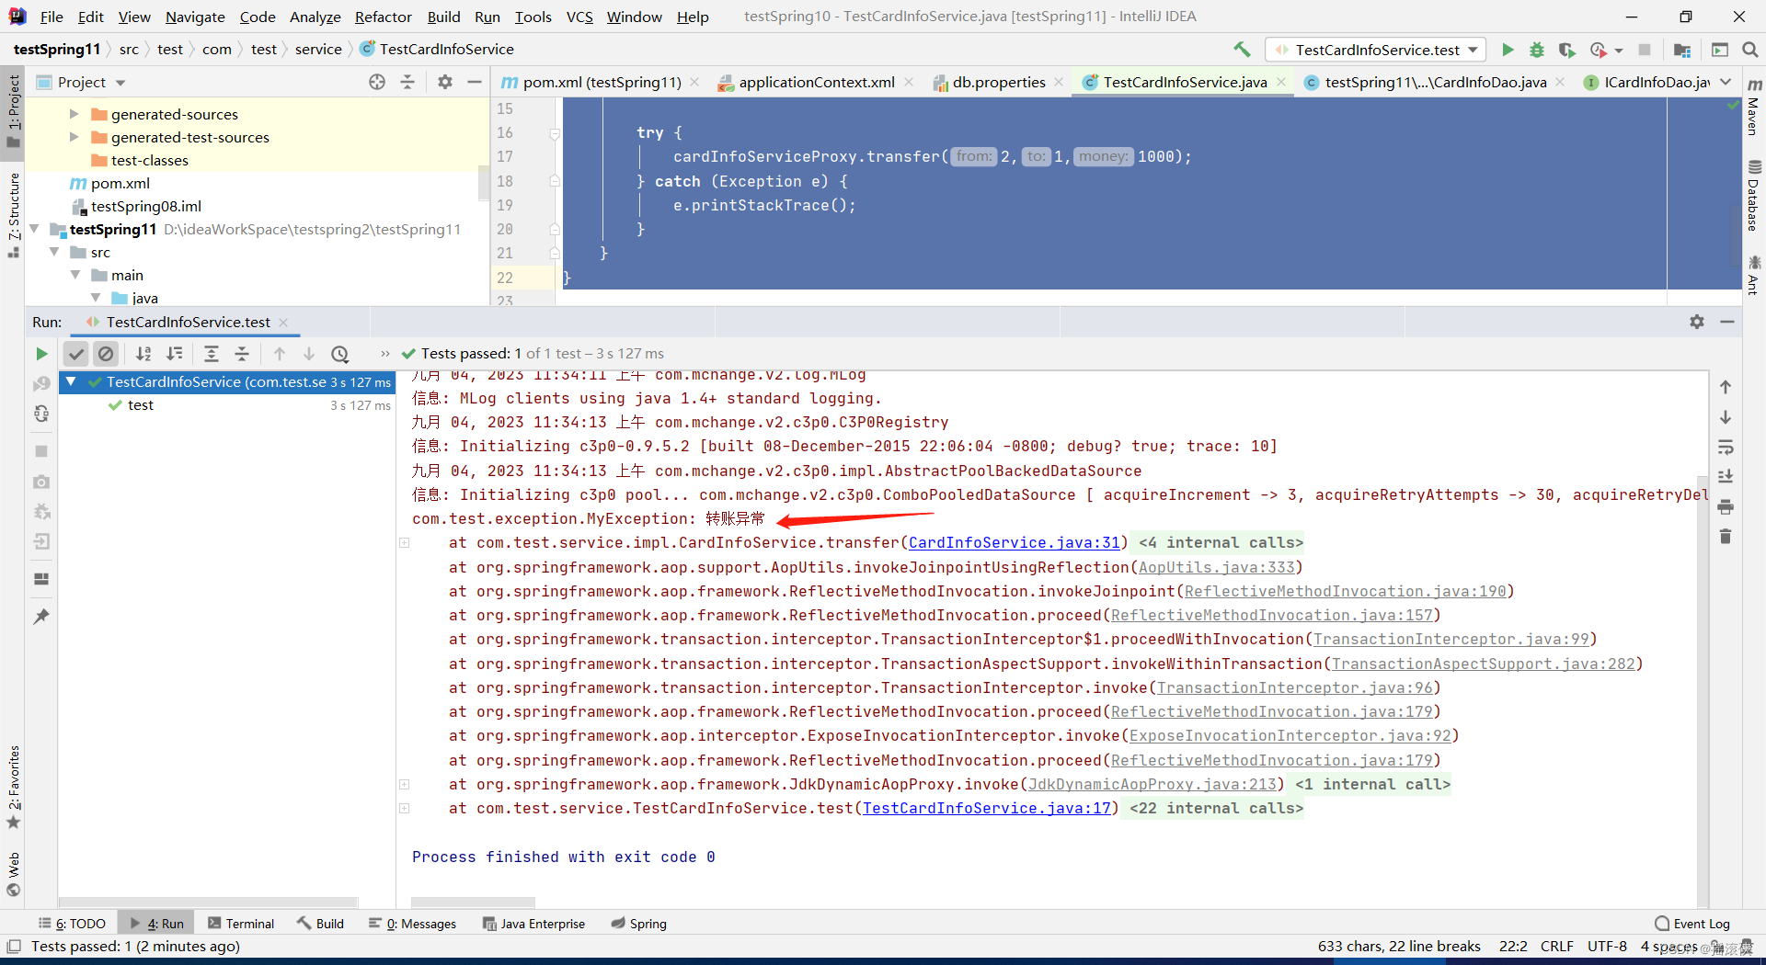This screenshot has width=1766, height=965.
Task: Toggle Show Passed tests checkmark button
Action: pyautogui.click(x=76, y=354)
